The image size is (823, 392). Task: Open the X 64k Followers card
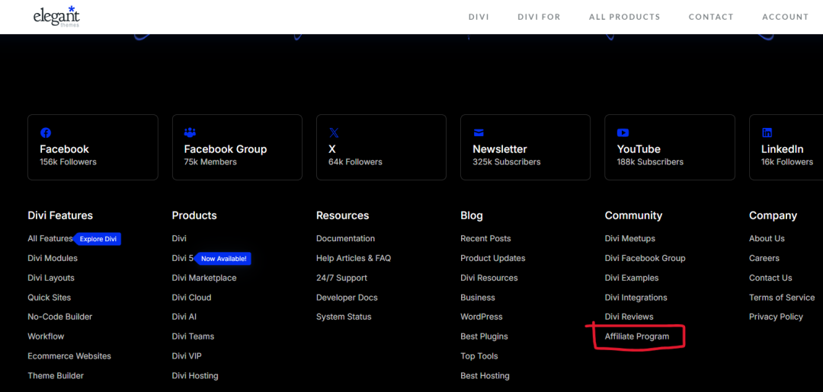[x=381, y=147]
